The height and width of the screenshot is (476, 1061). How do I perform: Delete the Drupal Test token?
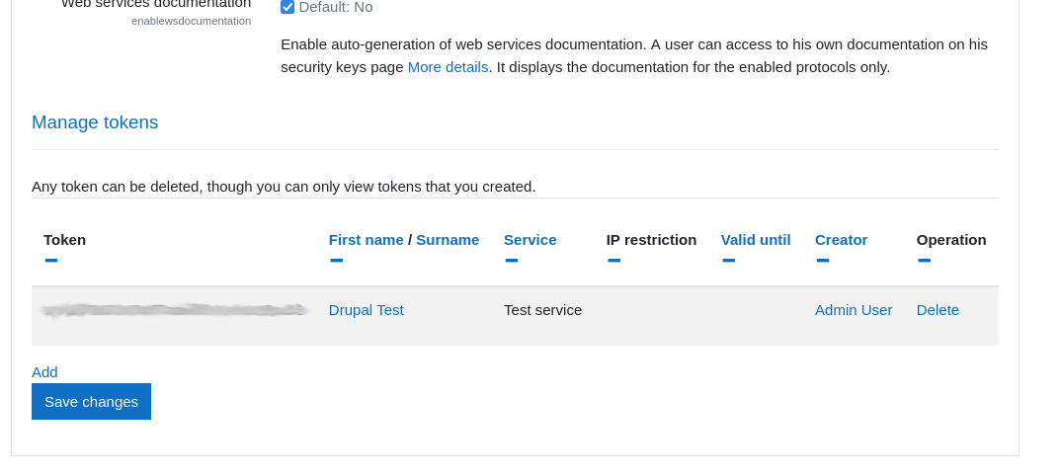tap(938, 310)
